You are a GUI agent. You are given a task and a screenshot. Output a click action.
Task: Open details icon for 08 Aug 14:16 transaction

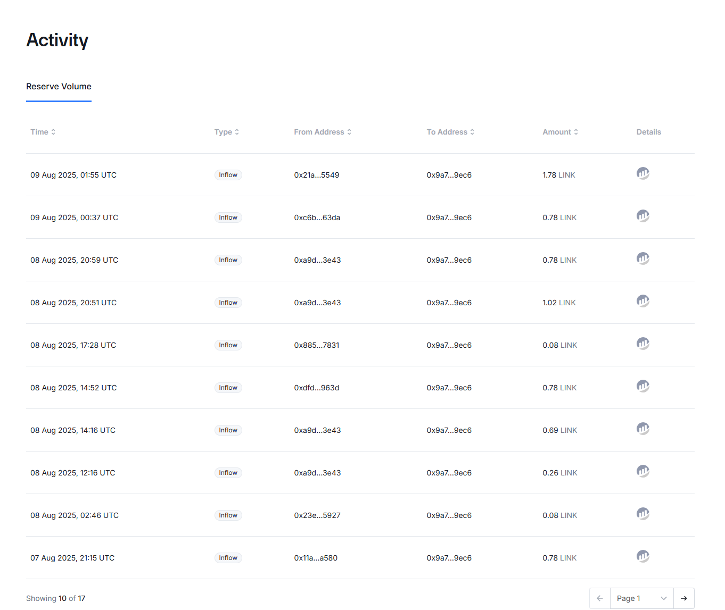click(x=643, y=429)
